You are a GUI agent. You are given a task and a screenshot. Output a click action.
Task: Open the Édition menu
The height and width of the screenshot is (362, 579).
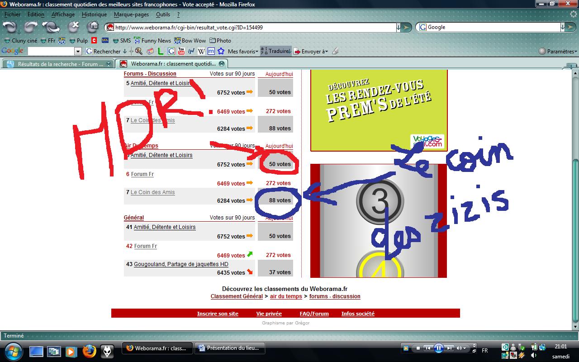point(36,14)
